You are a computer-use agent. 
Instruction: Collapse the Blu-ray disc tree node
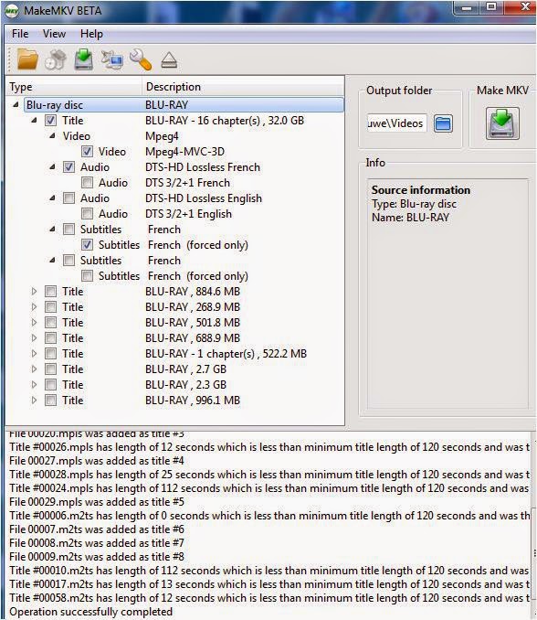16,105
